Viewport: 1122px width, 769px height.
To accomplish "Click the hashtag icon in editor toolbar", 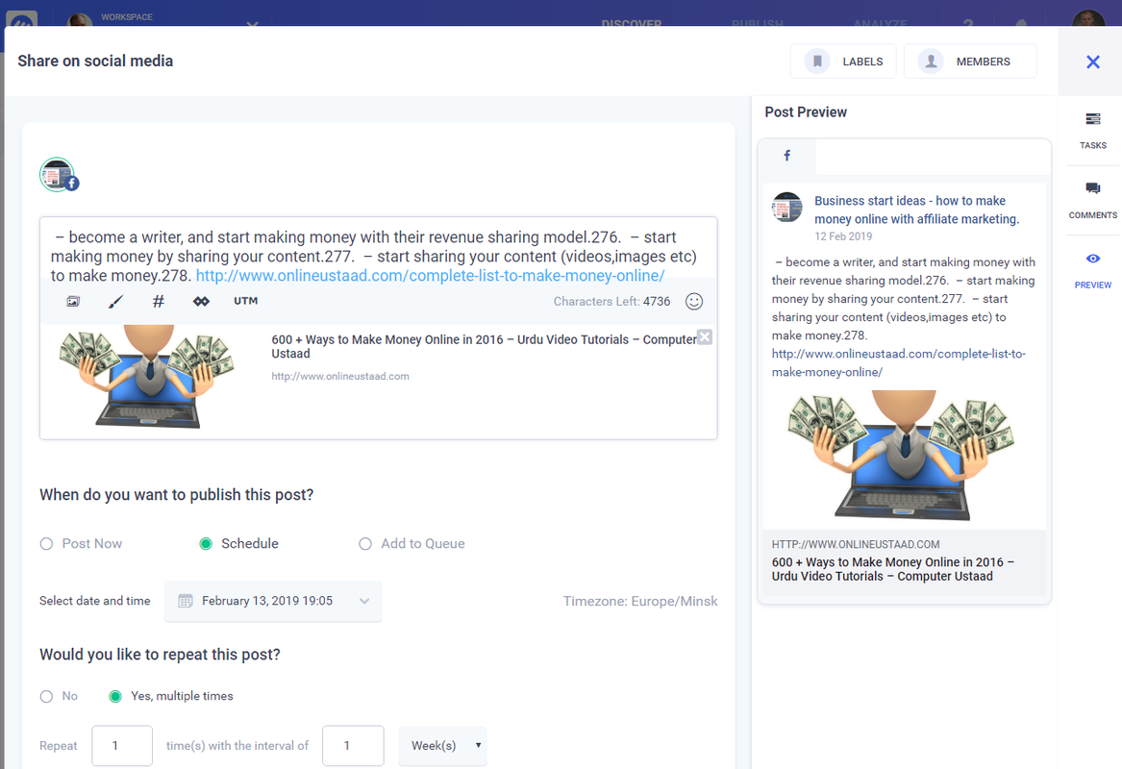I will coord(159,302).
